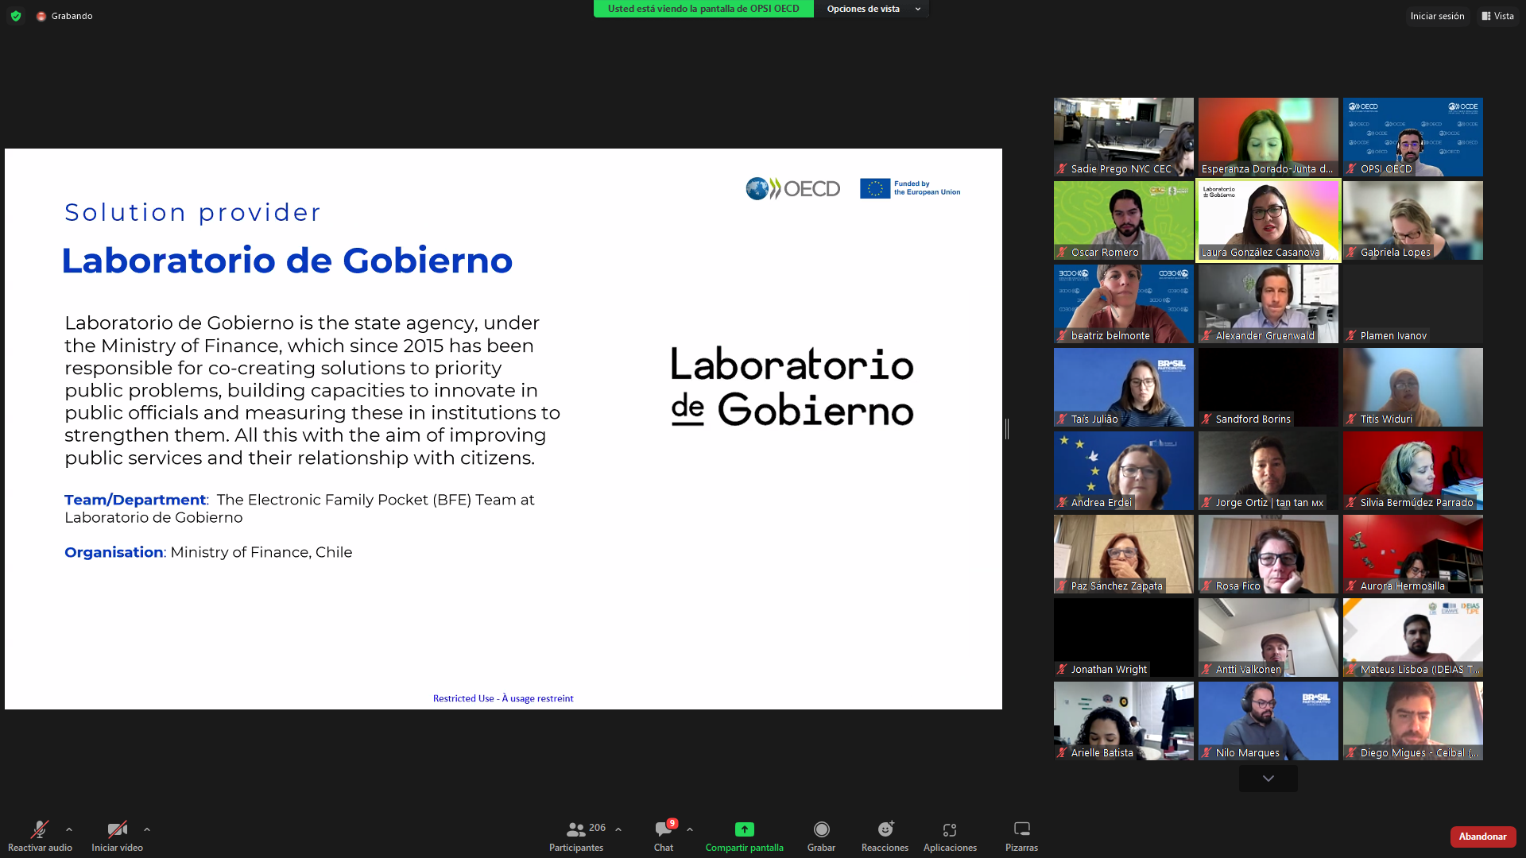Select Mateus Lisboa IDEIAS video tile
1526x858 pixels.
coord(1413,637)
